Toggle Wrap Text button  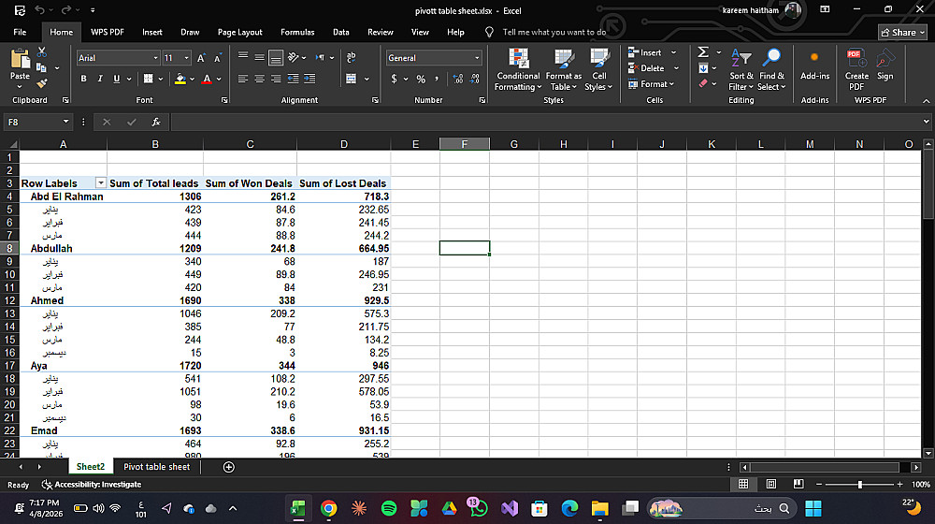coord(352,58)
